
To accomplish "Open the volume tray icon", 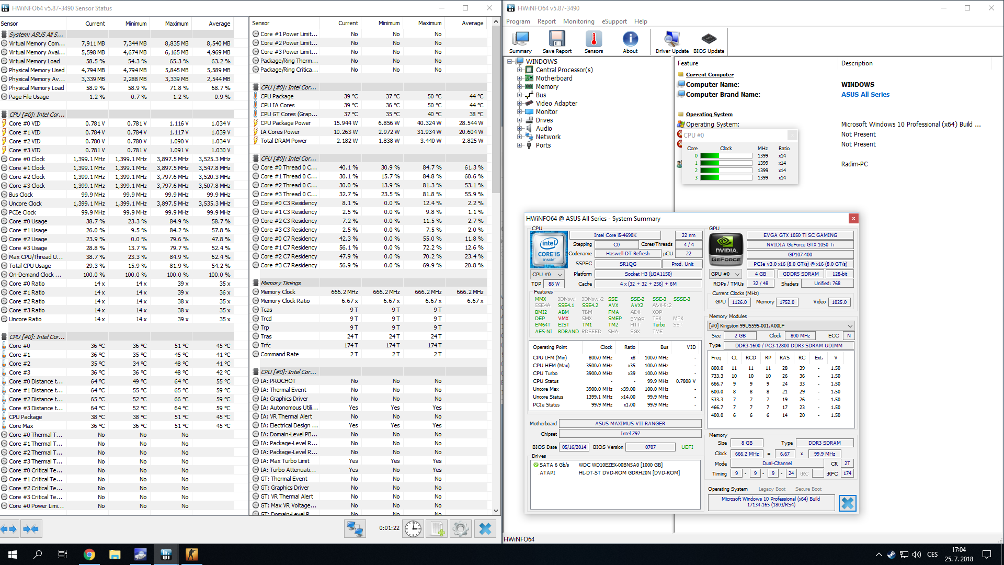I will click(x=917, y=555).
